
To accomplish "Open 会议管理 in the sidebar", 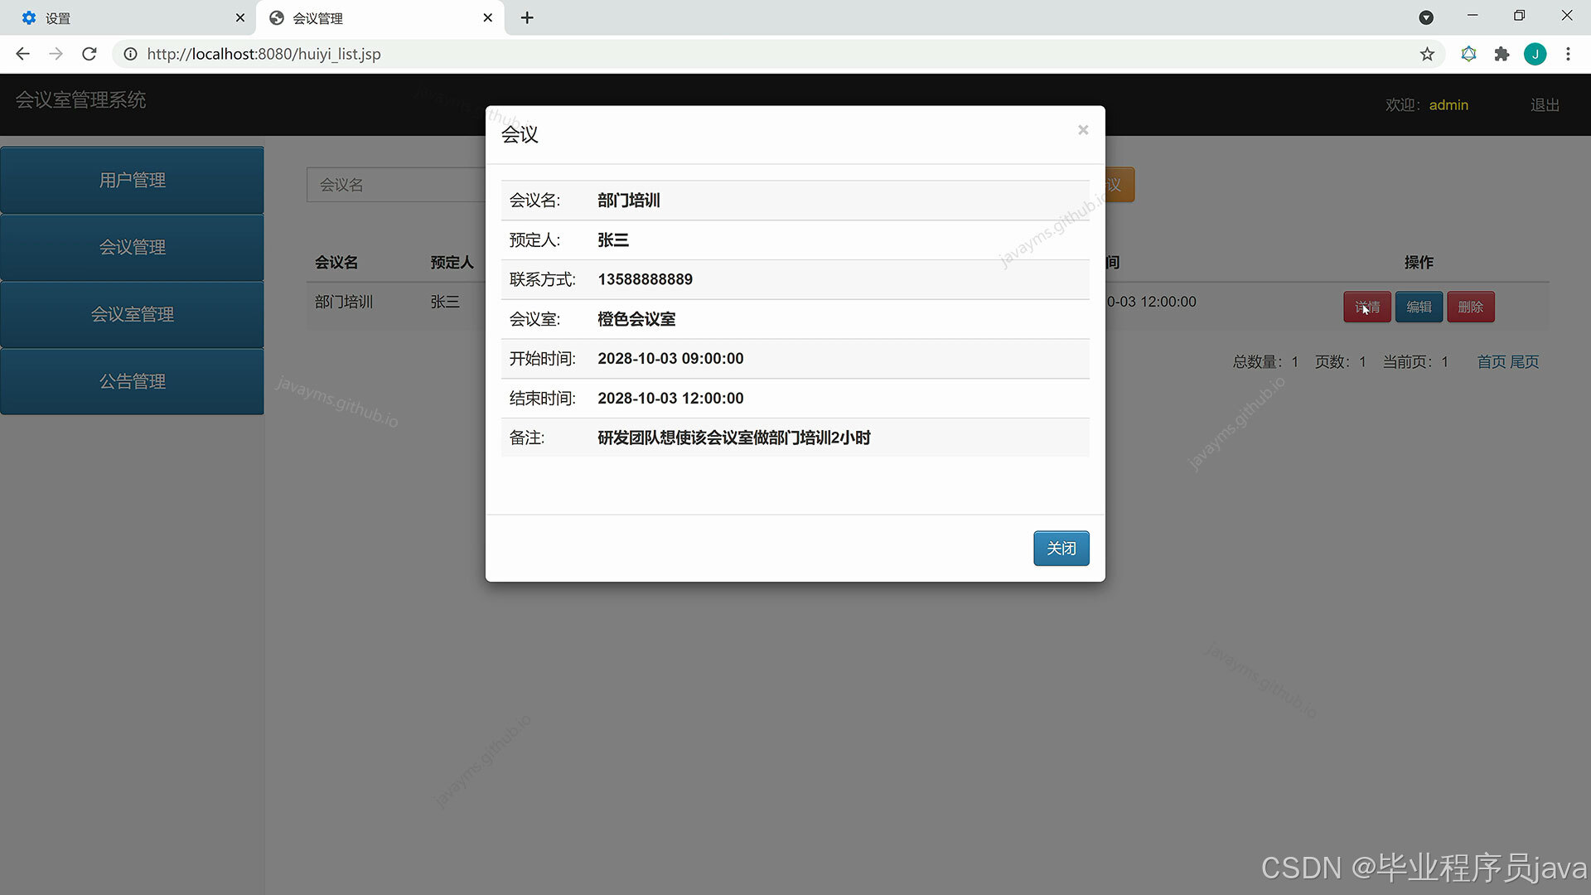I will point(133,247).
